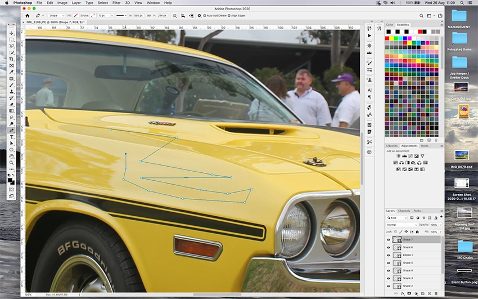The height and width of the screenshot is (299, 478).
Task: Select the Pen tool in toolbox
Action: tap(12, 130)
